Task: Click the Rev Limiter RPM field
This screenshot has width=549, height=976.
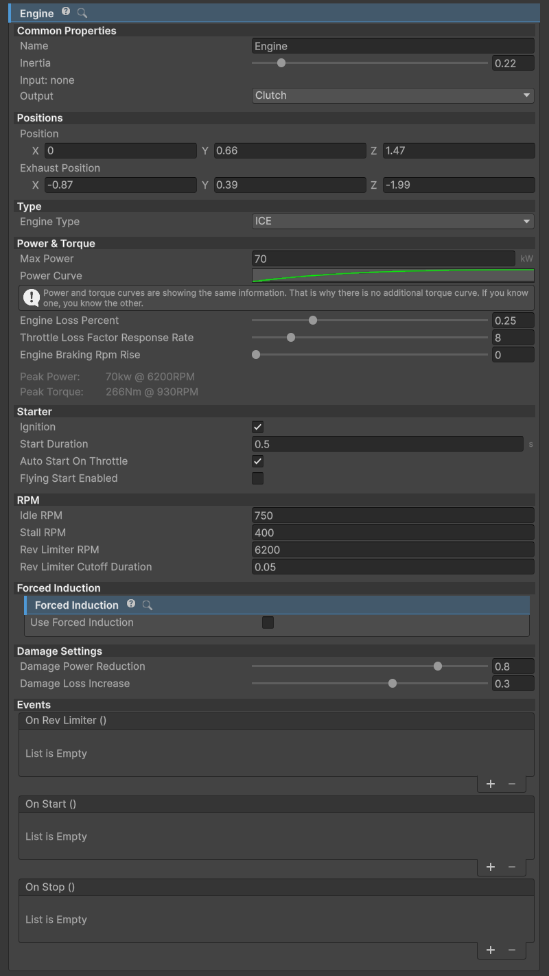Action: click(393, 550)
